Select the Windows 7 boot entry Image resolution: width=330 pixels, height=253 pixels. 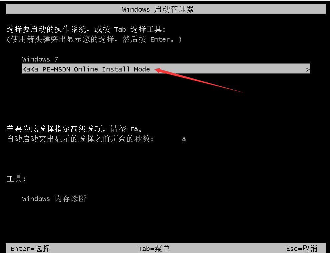pyautogui.click(x=40, y=59)
